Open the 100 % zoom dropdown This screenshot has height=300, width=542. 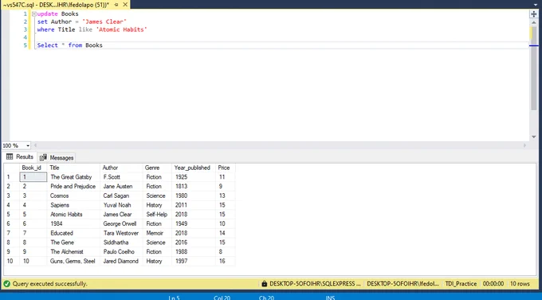pos(28,146)
